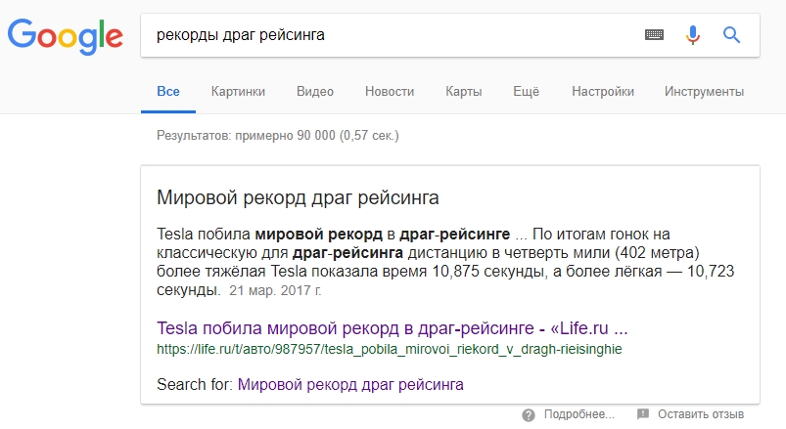
Task: Click in the search query field
Action: pos(391,35)
